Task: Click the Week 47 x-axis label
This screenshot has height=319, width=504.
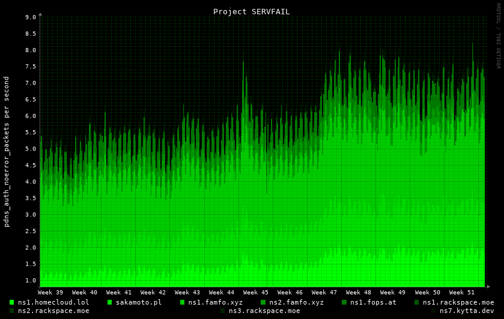Action: pos(324,293)
